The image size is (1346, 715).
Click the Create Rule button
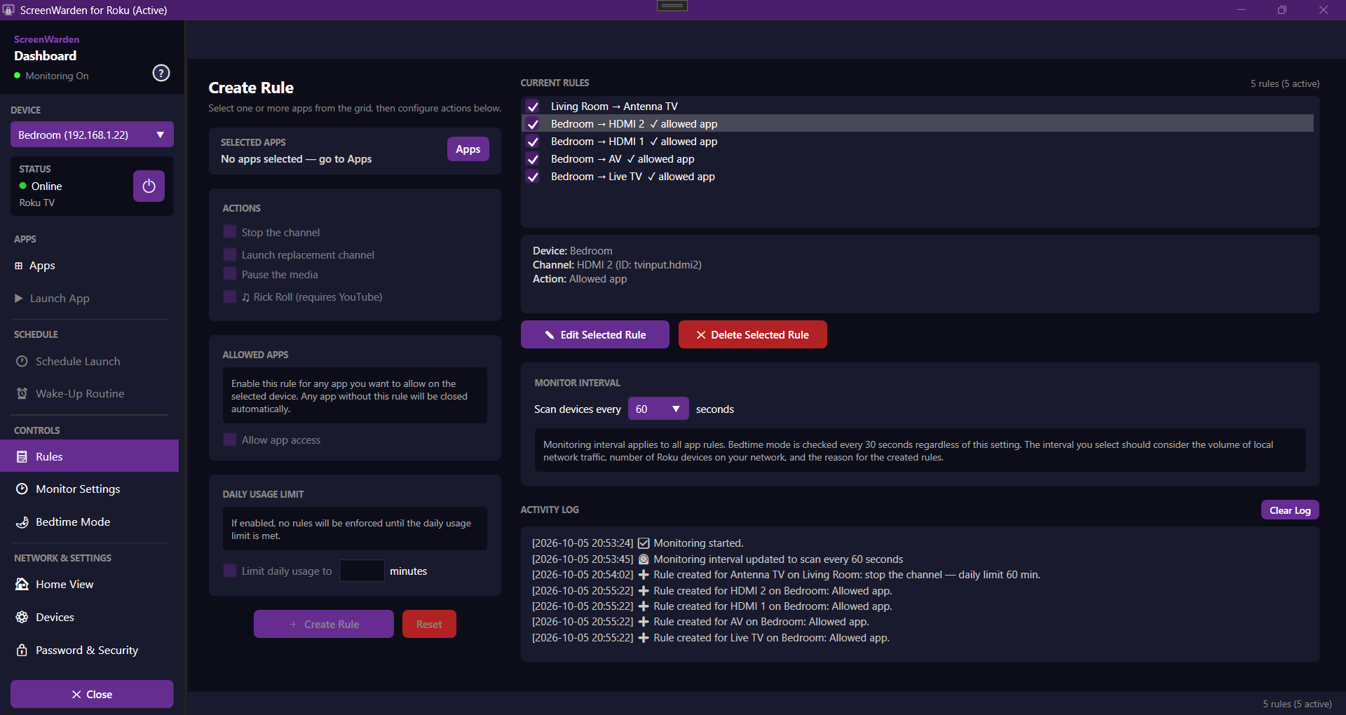click(324, 624)
